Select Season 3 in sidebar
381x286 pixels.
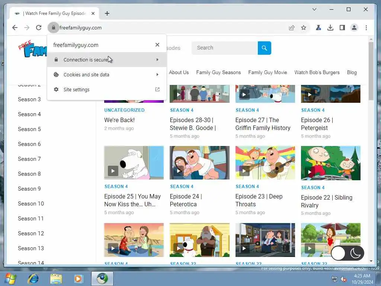[x=29, y=99]
